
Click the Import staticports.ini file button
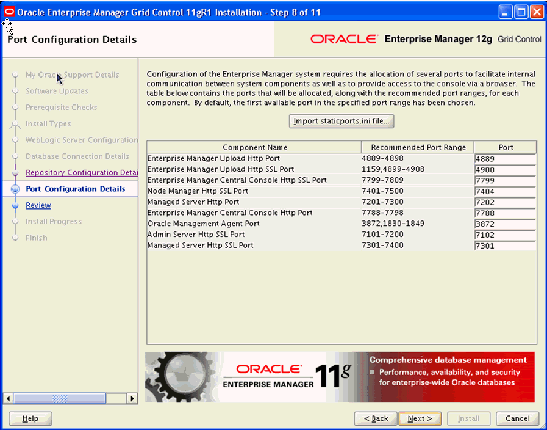tap(341, 121)
